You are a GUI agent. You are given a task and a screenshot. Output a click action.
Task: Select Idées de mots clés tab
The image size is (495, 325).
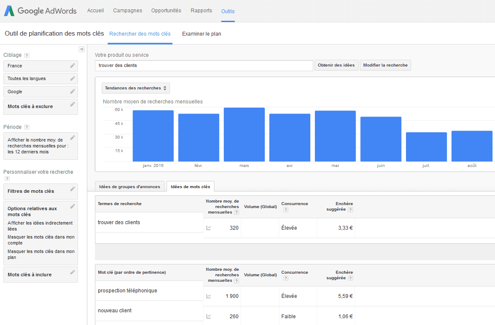pos(190,186)
